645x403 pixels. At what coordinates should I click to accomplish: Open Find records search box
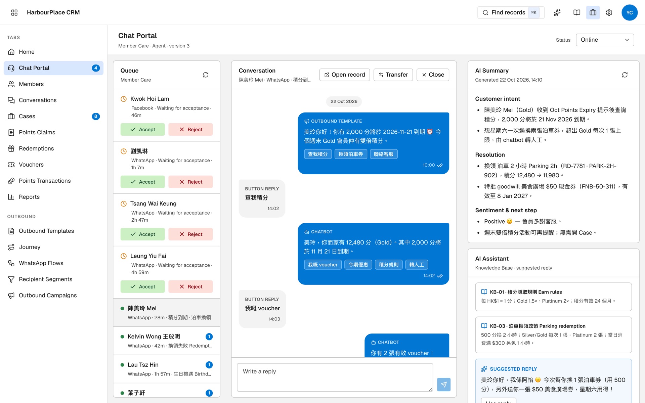tap(511, 12)
